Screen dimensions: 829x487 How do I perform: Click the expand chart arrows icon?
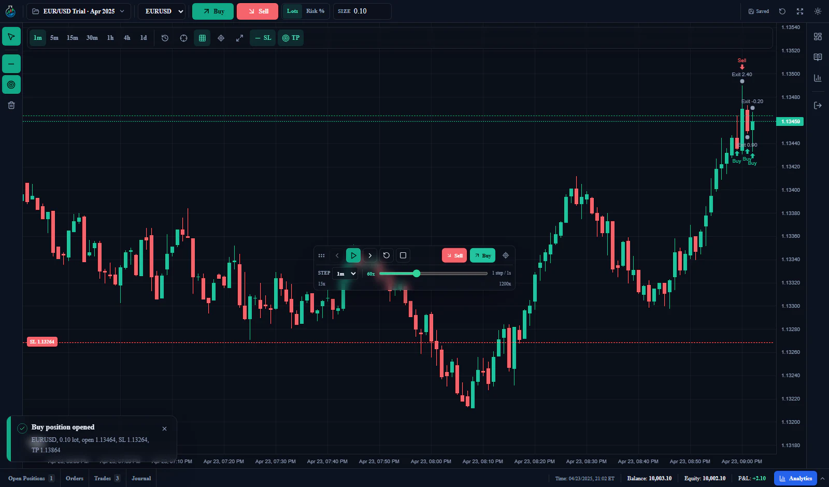click(239, 38)
